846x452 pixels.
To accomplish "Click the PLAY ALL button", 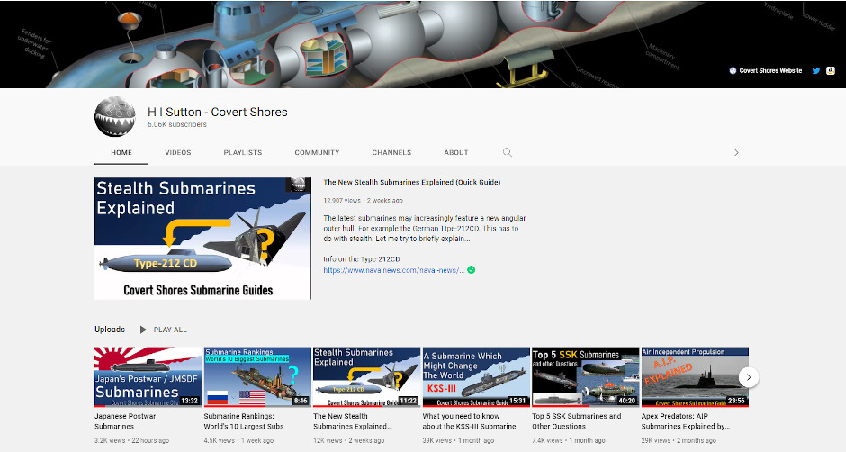I will point(164,330).
